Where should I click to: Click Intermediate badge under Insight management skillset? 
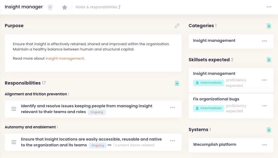click(208, 83)
